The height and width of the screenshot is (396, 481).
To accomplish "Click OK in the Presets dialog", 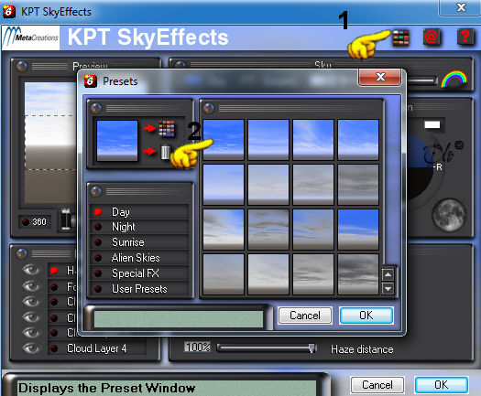I will (366, 316).
